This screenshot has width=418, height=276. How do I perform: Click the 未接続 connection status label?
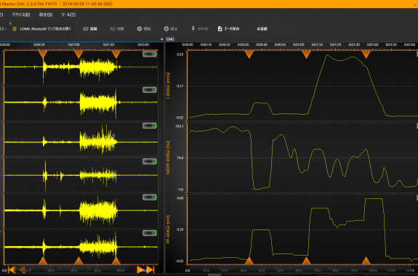tap(262, 29)
